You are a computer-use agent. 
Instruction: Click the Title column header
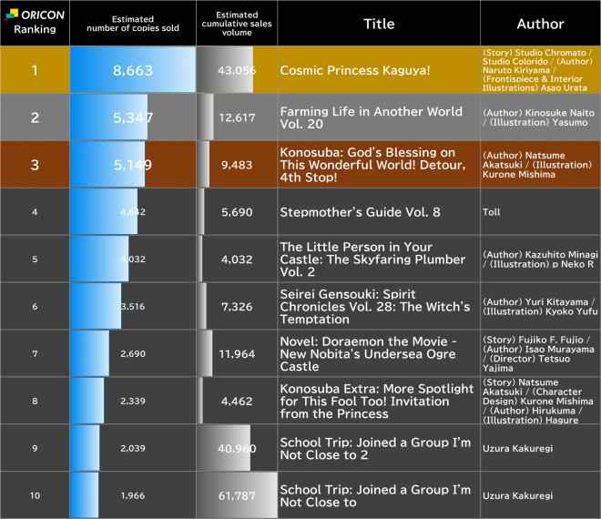tap(379, 23)
